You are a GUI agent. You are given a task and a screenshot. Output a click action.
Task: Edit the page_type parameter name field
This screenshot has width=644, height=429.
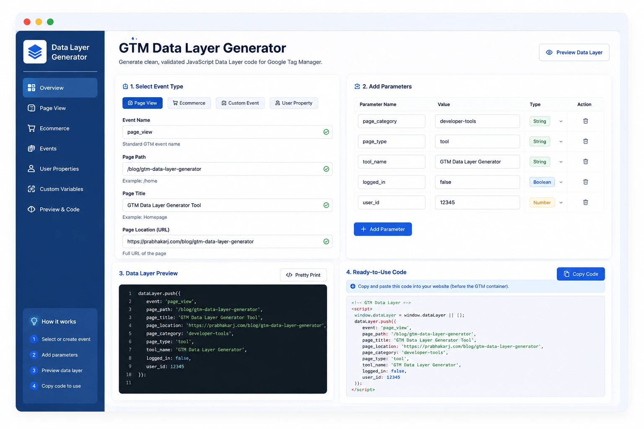[392, 141]
